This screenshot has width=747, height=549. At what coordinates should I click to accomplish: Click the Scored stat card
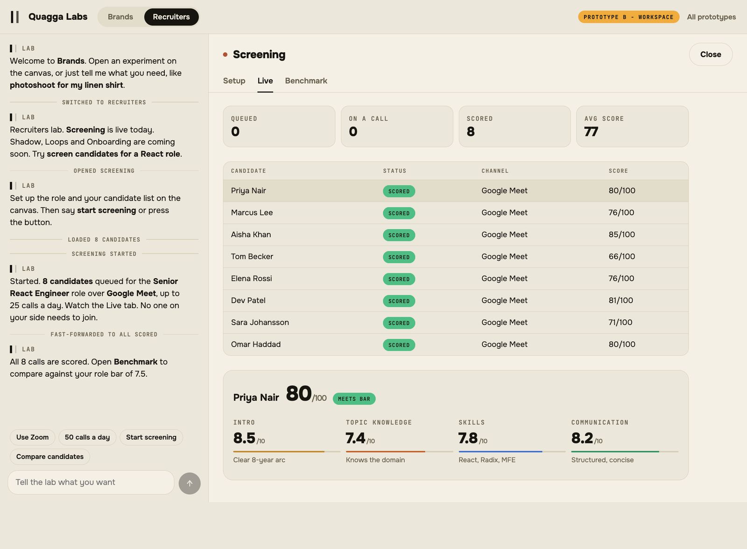pos(514,127)
